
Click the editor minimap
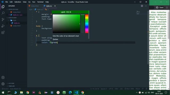coord(142,13)
